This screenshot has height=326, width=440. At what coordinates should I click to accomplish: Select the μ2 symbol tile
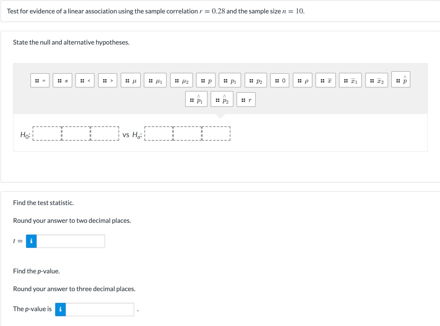[x=182, y=80]
